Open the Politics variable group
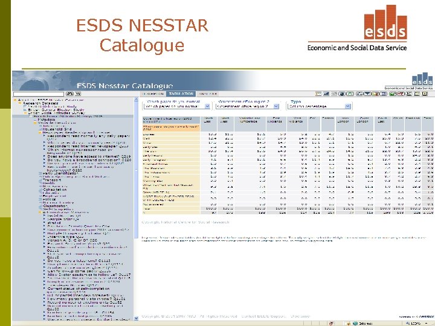 point(49,199)
